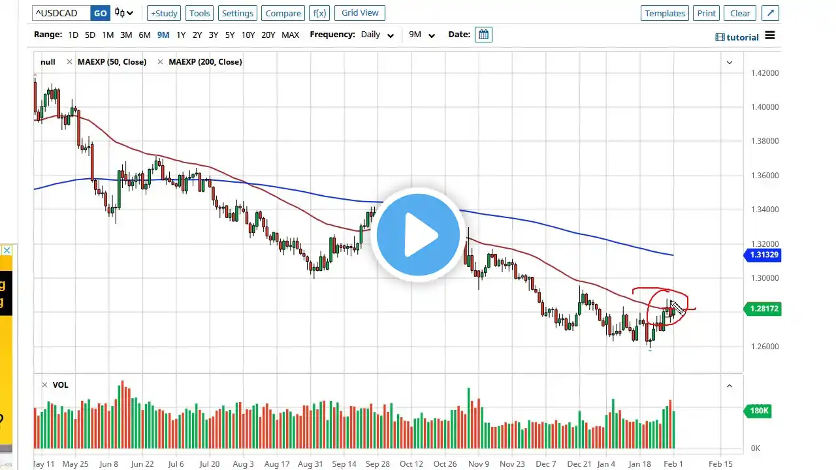Click the Print button
The height and width of the screenshot is (470, 836).
[707, 13]
